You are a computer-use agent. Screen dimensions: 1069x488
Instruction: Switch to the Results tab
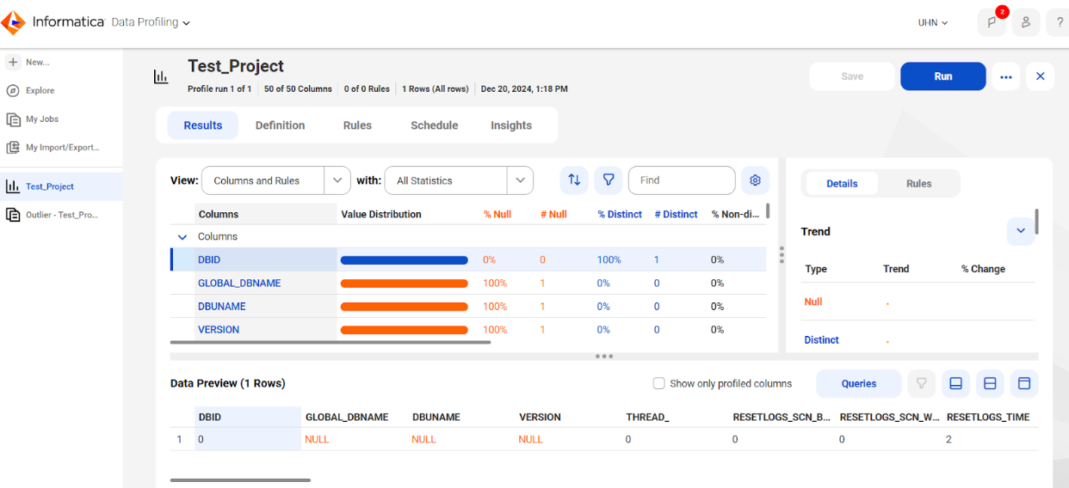pos(203,125)
